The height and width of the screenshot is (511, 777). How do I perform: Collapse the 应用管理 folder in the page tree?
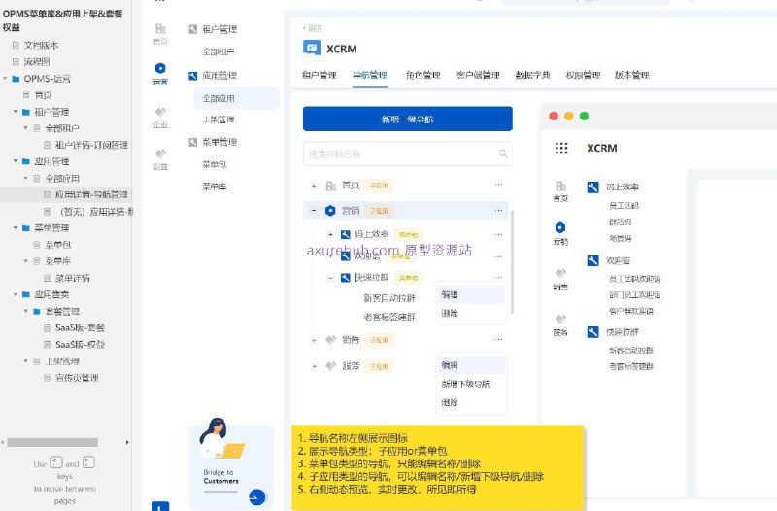point(16,161)
